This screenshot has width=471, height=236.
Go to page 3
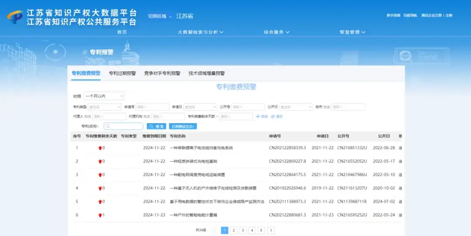[243, 230]
